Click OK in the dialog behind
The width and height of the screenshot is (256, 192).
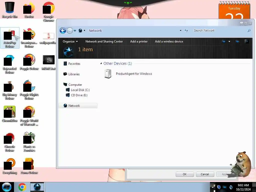(x=185, y=174)
